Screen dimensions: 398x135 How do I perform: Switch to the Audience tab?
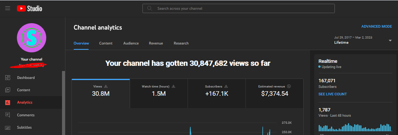point(131,43)
